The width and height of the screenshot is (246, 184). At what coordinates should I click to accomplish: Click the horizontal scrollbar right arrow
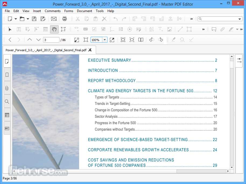[228, 171]
